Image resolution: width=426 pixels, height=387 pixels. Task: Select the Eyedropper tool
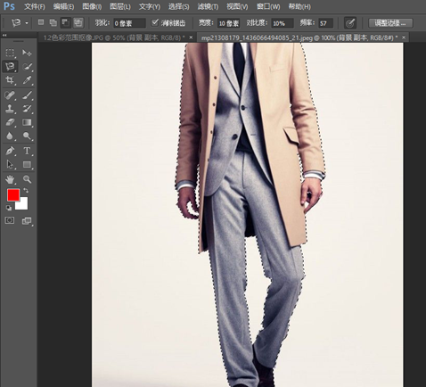click(27, 80)
